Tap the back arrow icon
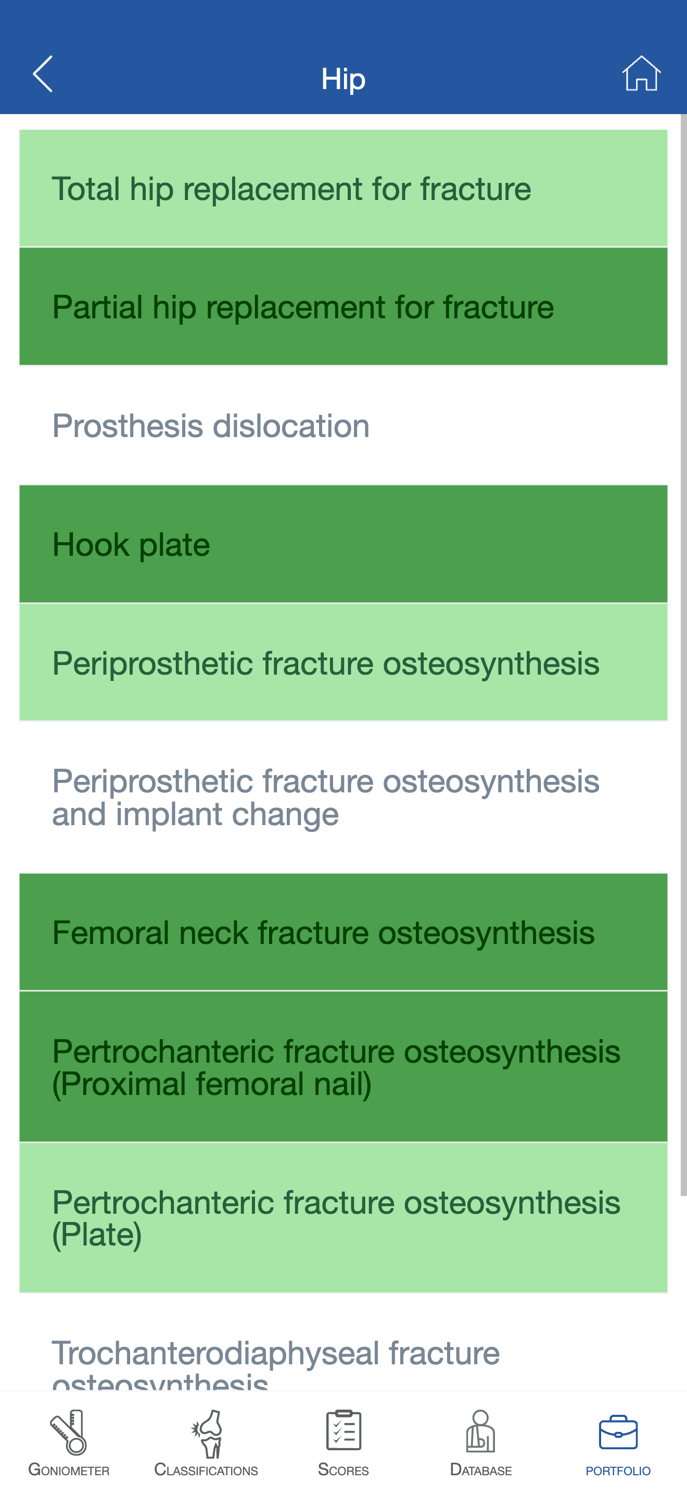 tap(43, 74)
